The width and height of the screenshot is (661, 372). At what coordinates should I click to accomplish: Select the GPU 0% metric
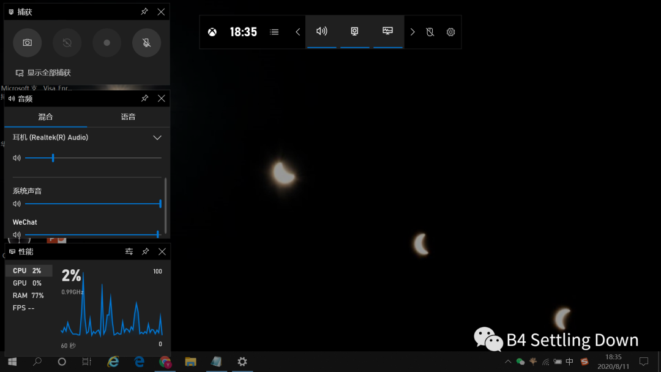pos(29,283)
